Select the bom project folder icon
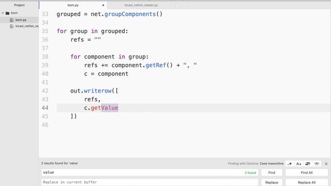The image size is (331, 186). [8, 13]
